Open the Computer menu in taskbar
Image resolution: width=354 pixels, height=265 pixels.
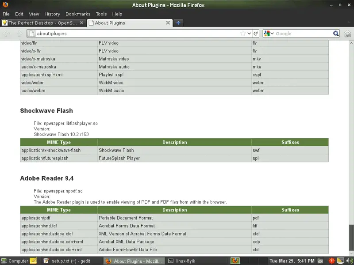[x=15, y=261]
